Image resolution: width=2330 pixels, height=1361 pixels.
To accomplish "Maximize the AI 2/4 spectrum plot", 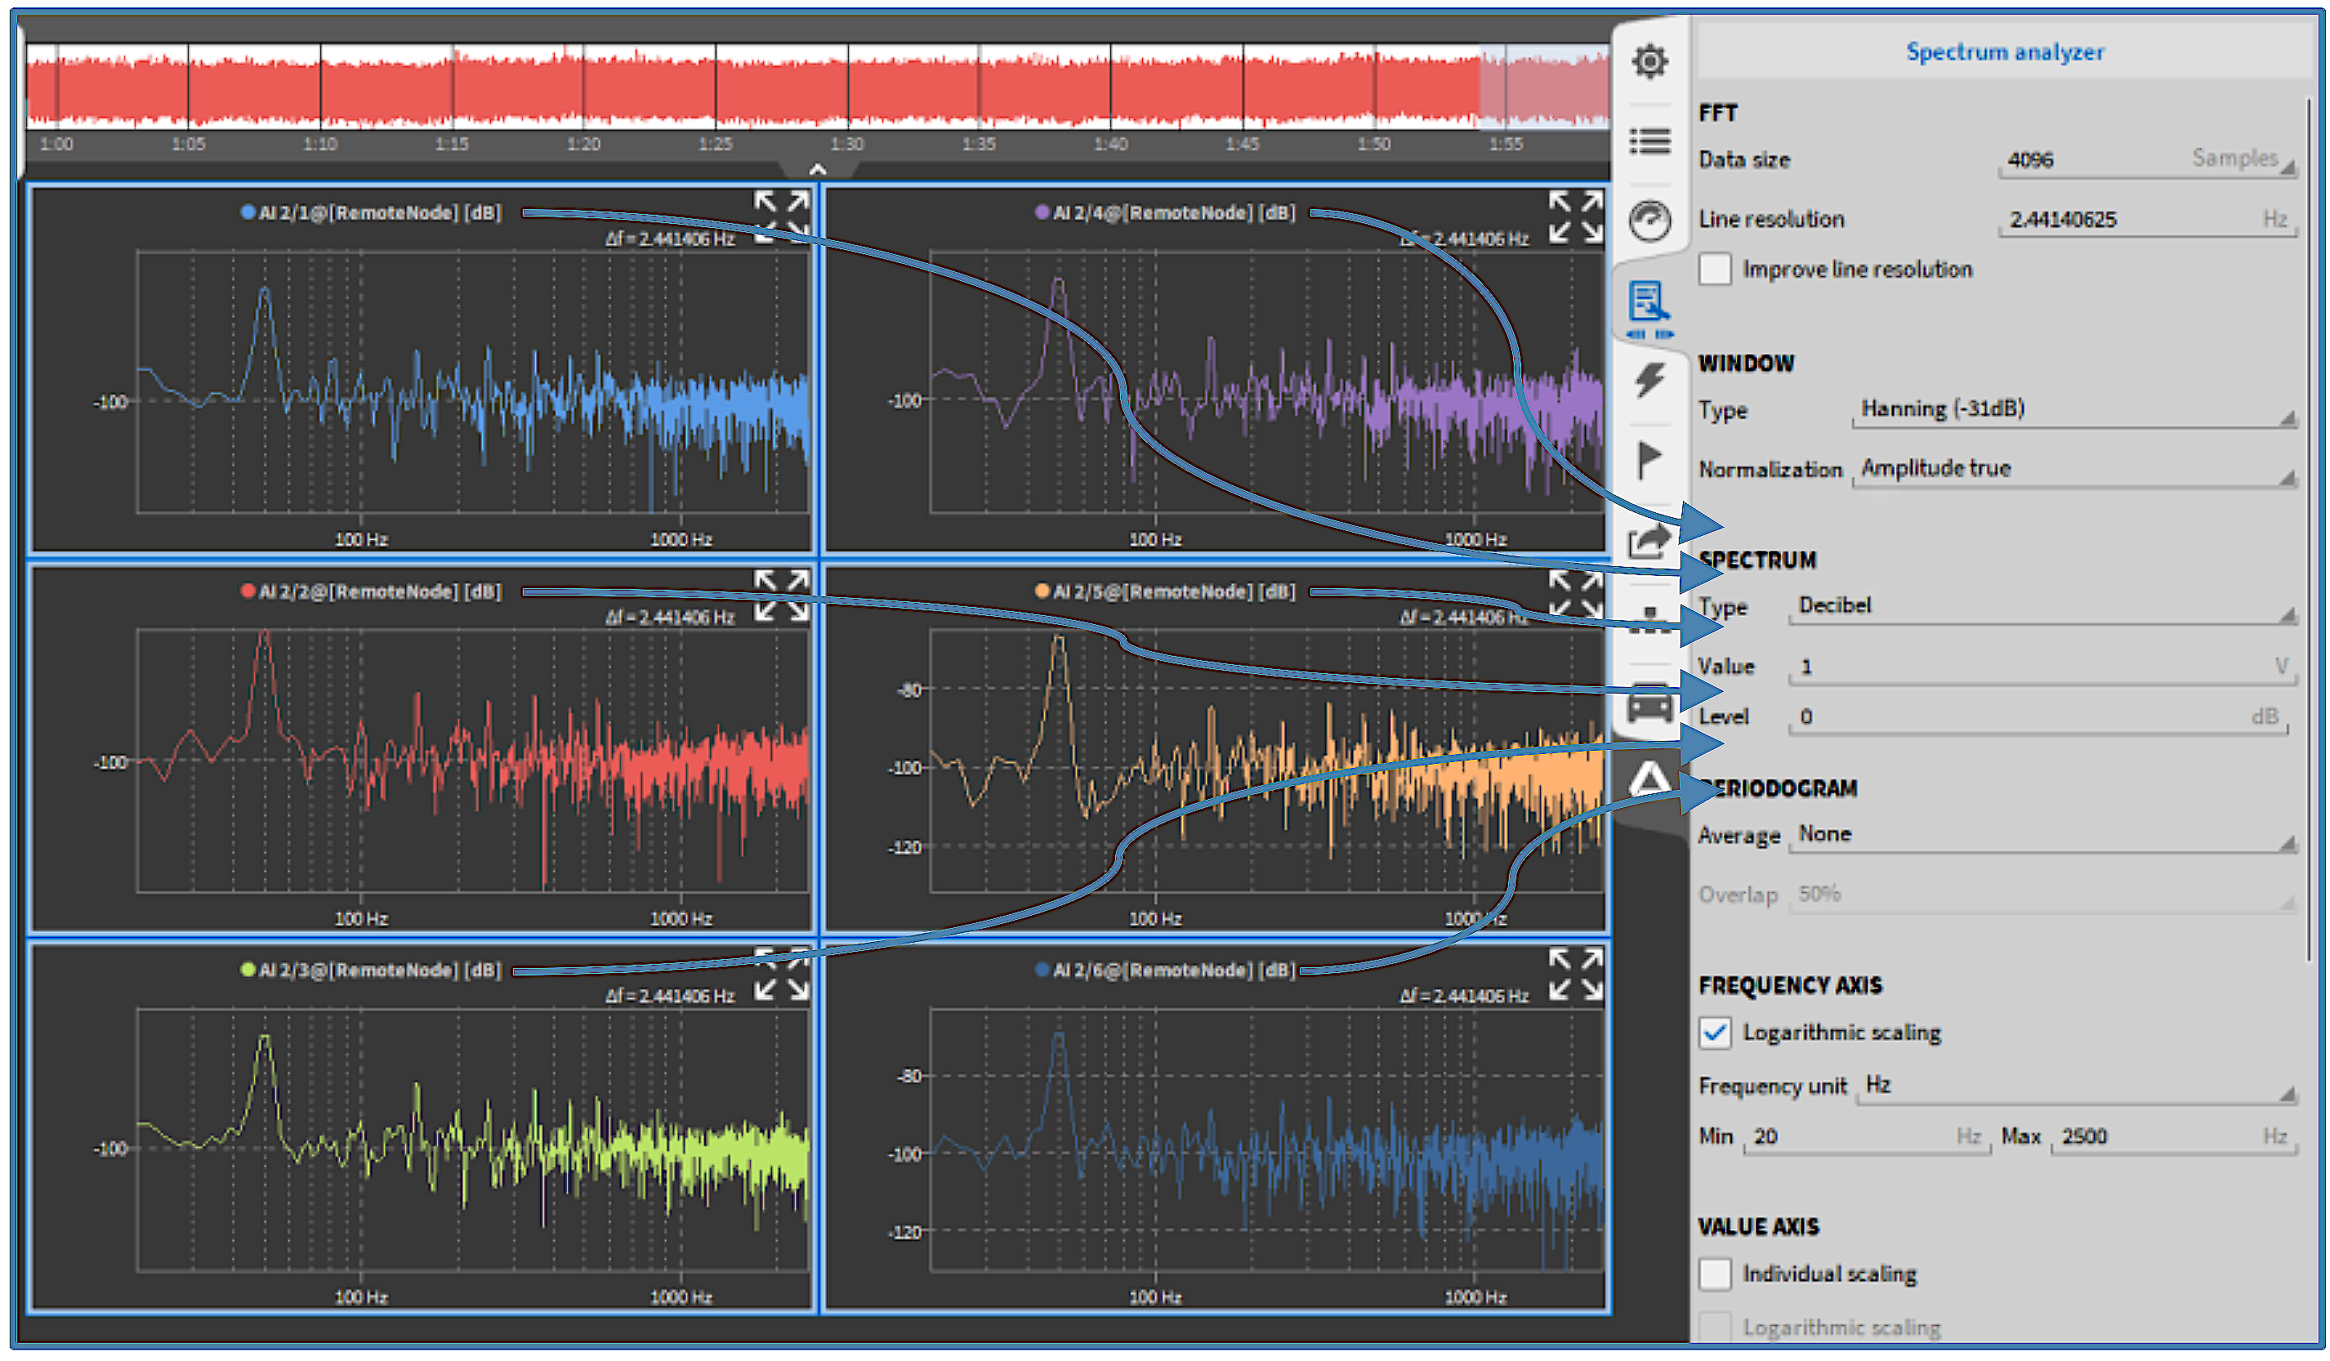I will coord(1575,216).
